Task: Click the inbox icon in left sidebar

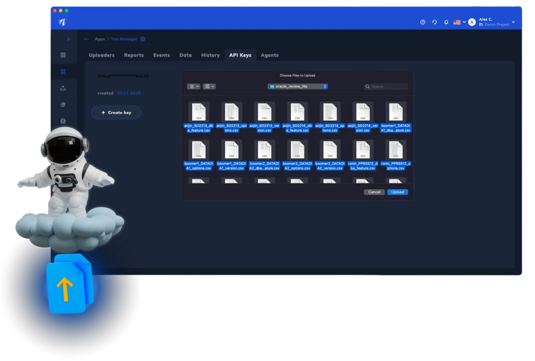Action: [x=63, y=121]
